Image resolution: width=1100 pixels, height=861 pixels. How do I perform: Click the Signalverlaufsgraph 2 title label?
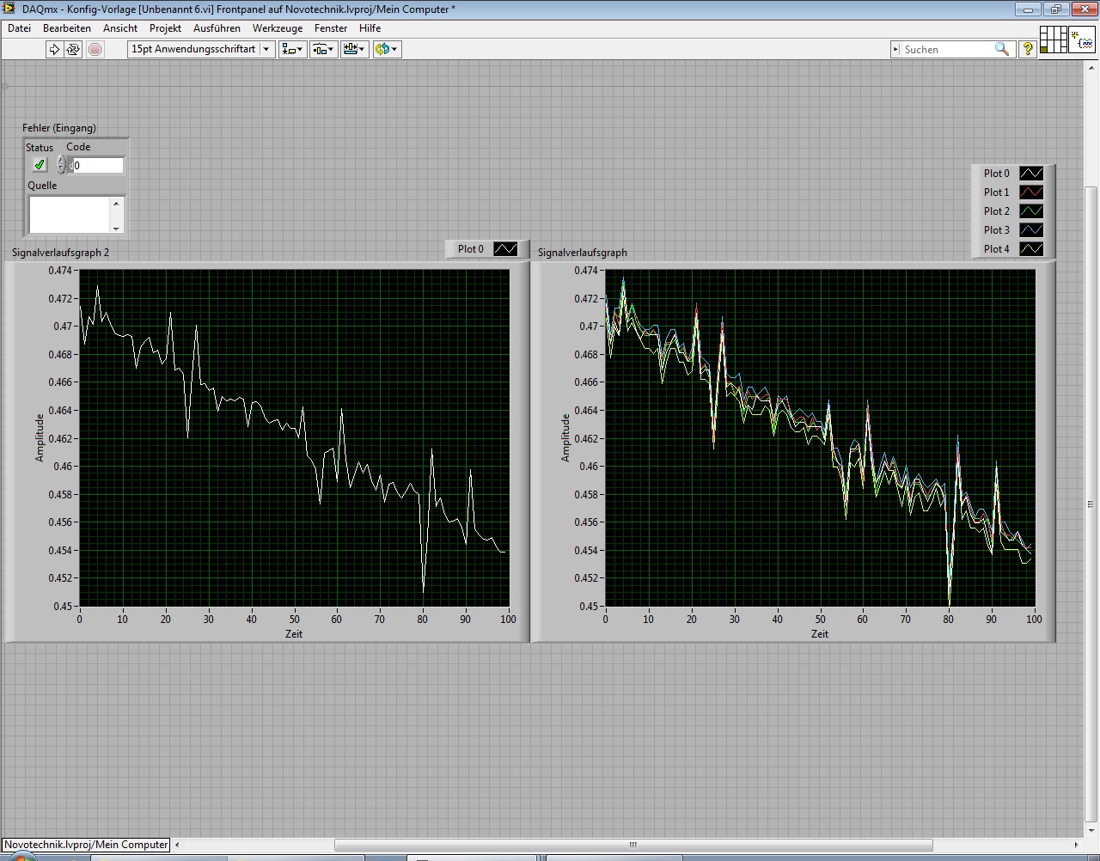click(61, 253)
